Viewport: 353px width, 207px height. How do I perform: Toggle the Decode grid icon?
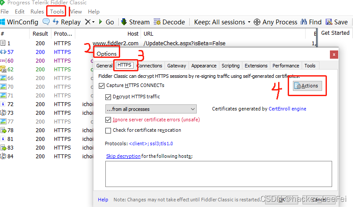tap(157, 22)
